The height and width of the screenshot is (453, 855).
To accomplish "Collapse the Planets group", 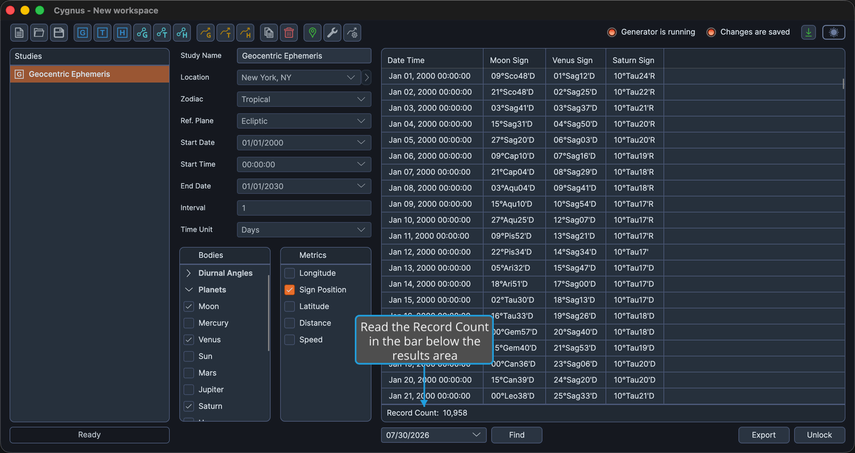I will (x=189, y=290).
